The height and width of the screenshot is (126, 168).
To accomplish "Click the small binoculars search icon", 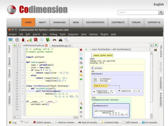I will 54,40.
